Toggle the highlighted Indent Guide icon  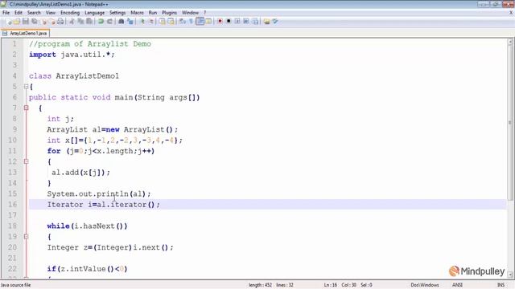[x=200, y=22]
